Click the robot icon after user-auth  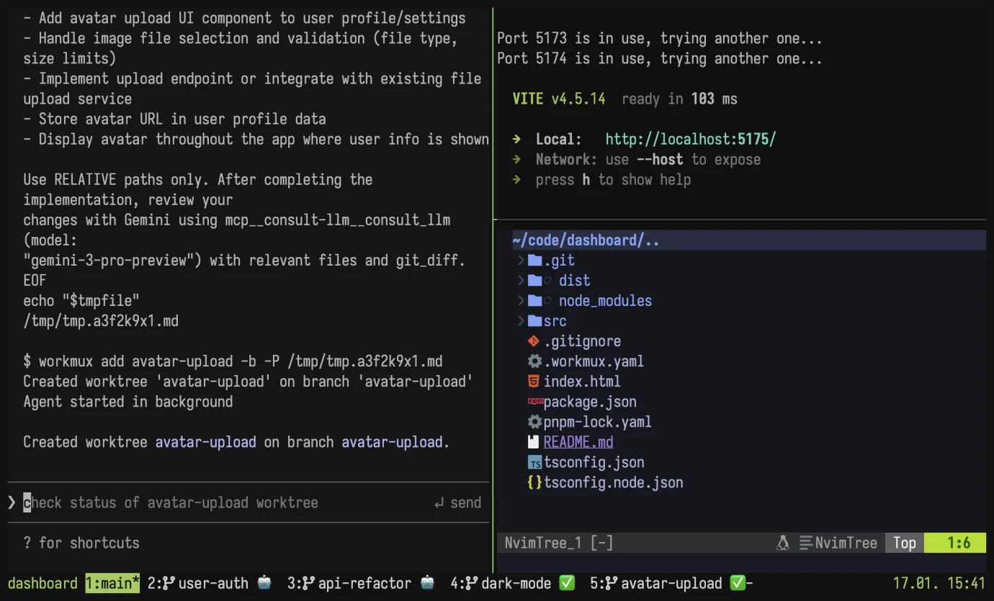pyautogui.click(x=264, y=583)
